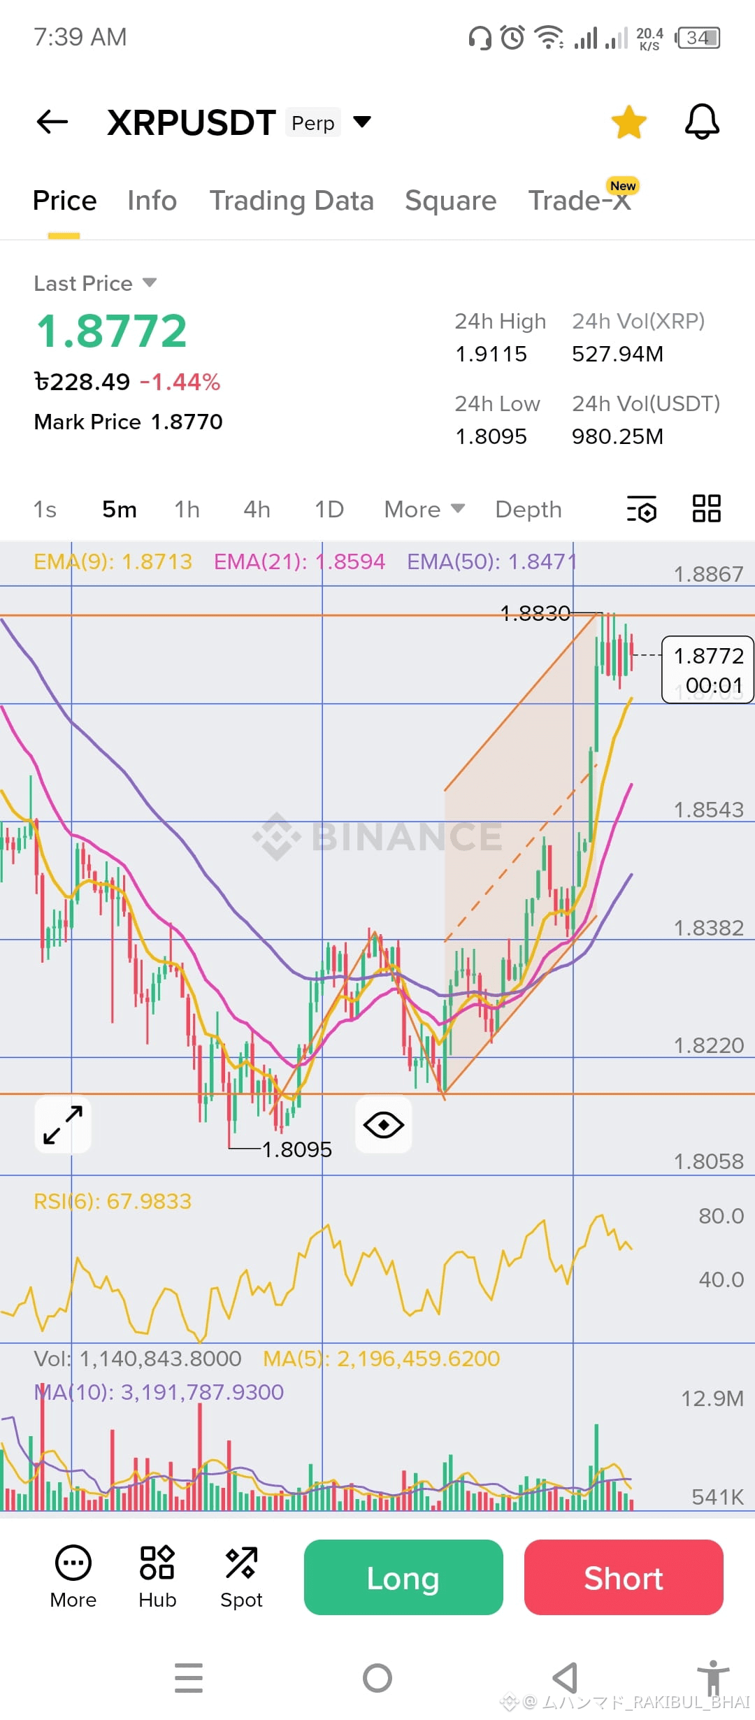Viewport: 755px width, 1720px height.
Task: Select the 1D chart interval
Action: pyautogui.click(x=329, y=509)
